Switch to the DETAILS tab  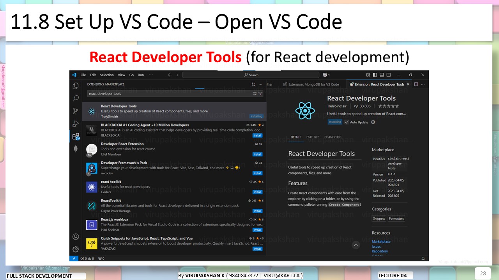pyautogui.click(x=296, y=137)
